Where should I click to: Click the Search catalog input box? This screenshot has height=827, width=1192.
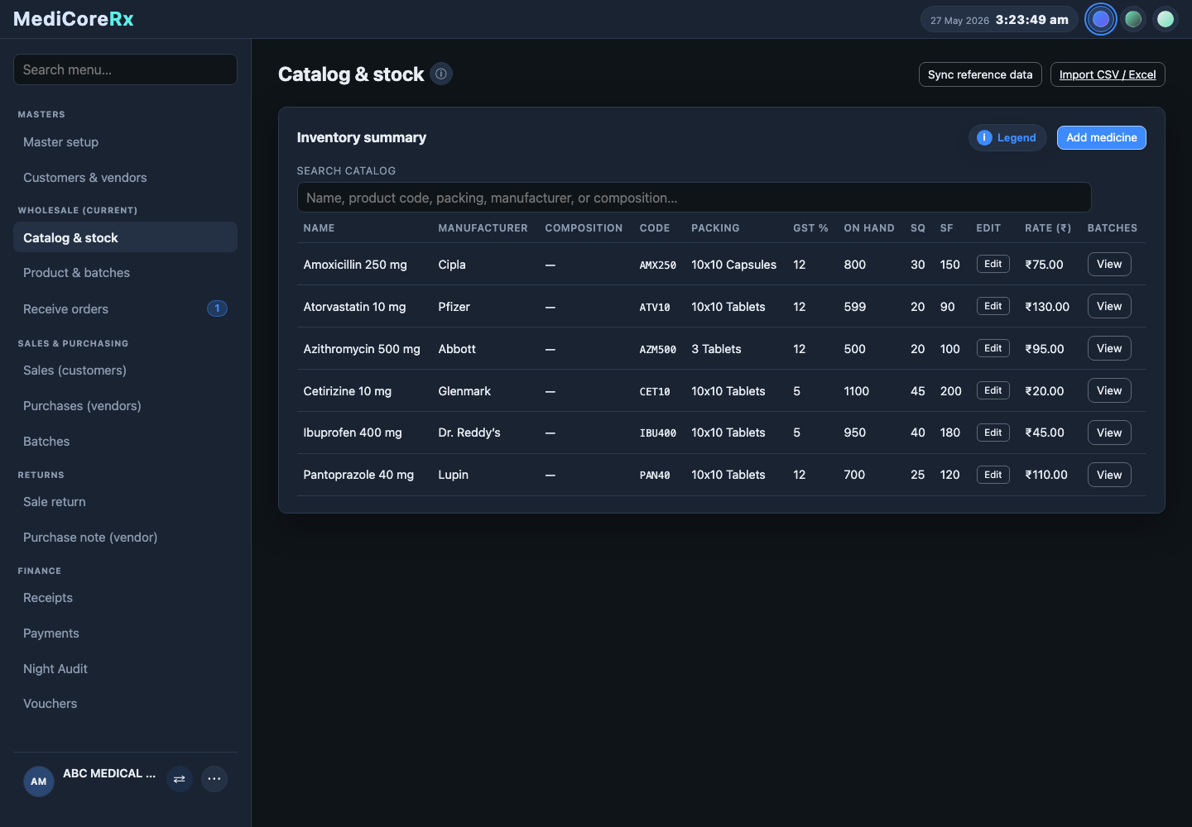click(x=694, y=198)
